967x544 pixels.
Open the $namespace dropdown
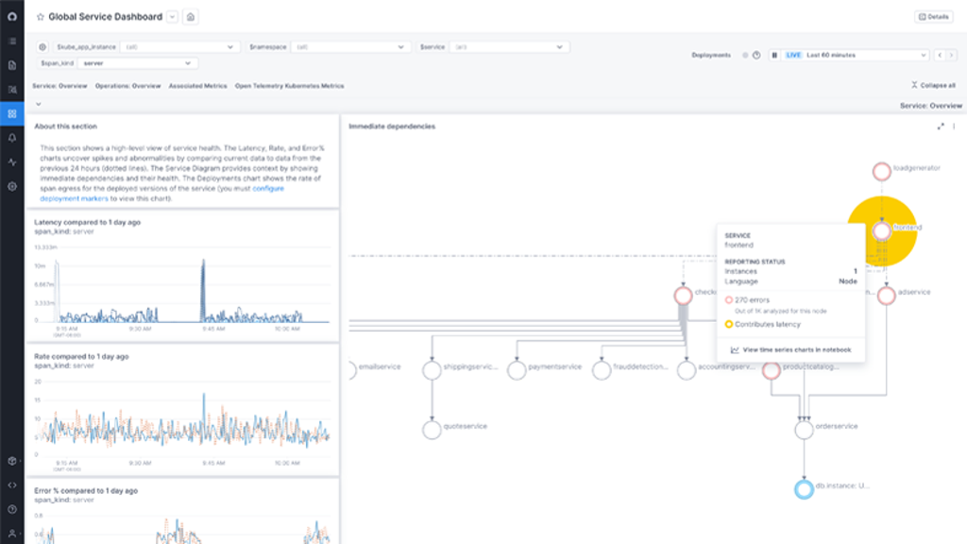pyautogui.click(x=349, y=47)
